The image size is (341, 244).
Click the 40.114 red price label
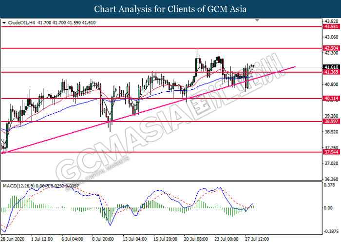331,99
